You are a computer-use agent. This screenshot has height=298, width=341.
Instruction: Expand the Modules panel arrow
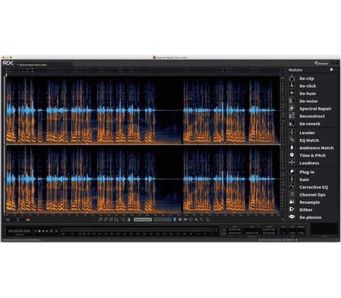coord(332,70)
